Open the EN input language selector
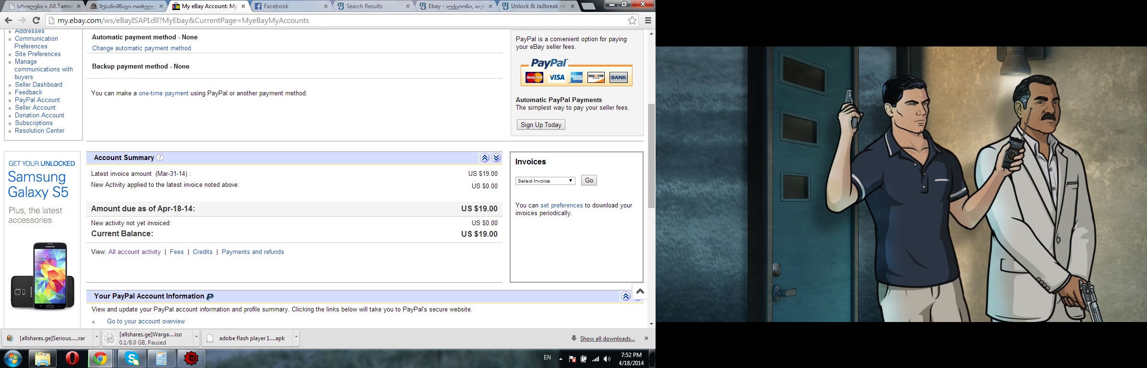 [547, 357]
